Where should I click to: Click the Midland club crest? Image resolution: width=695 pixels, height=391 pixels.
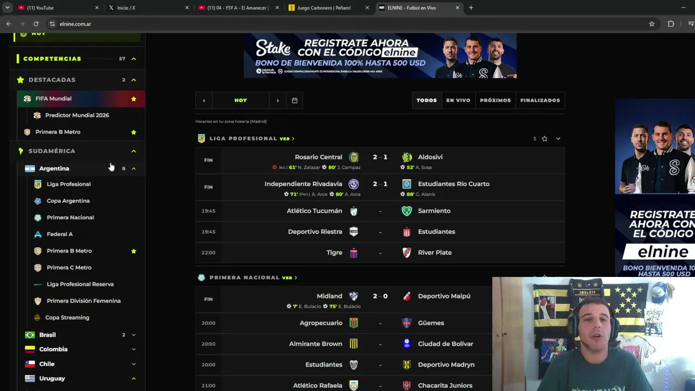[353, 297]
